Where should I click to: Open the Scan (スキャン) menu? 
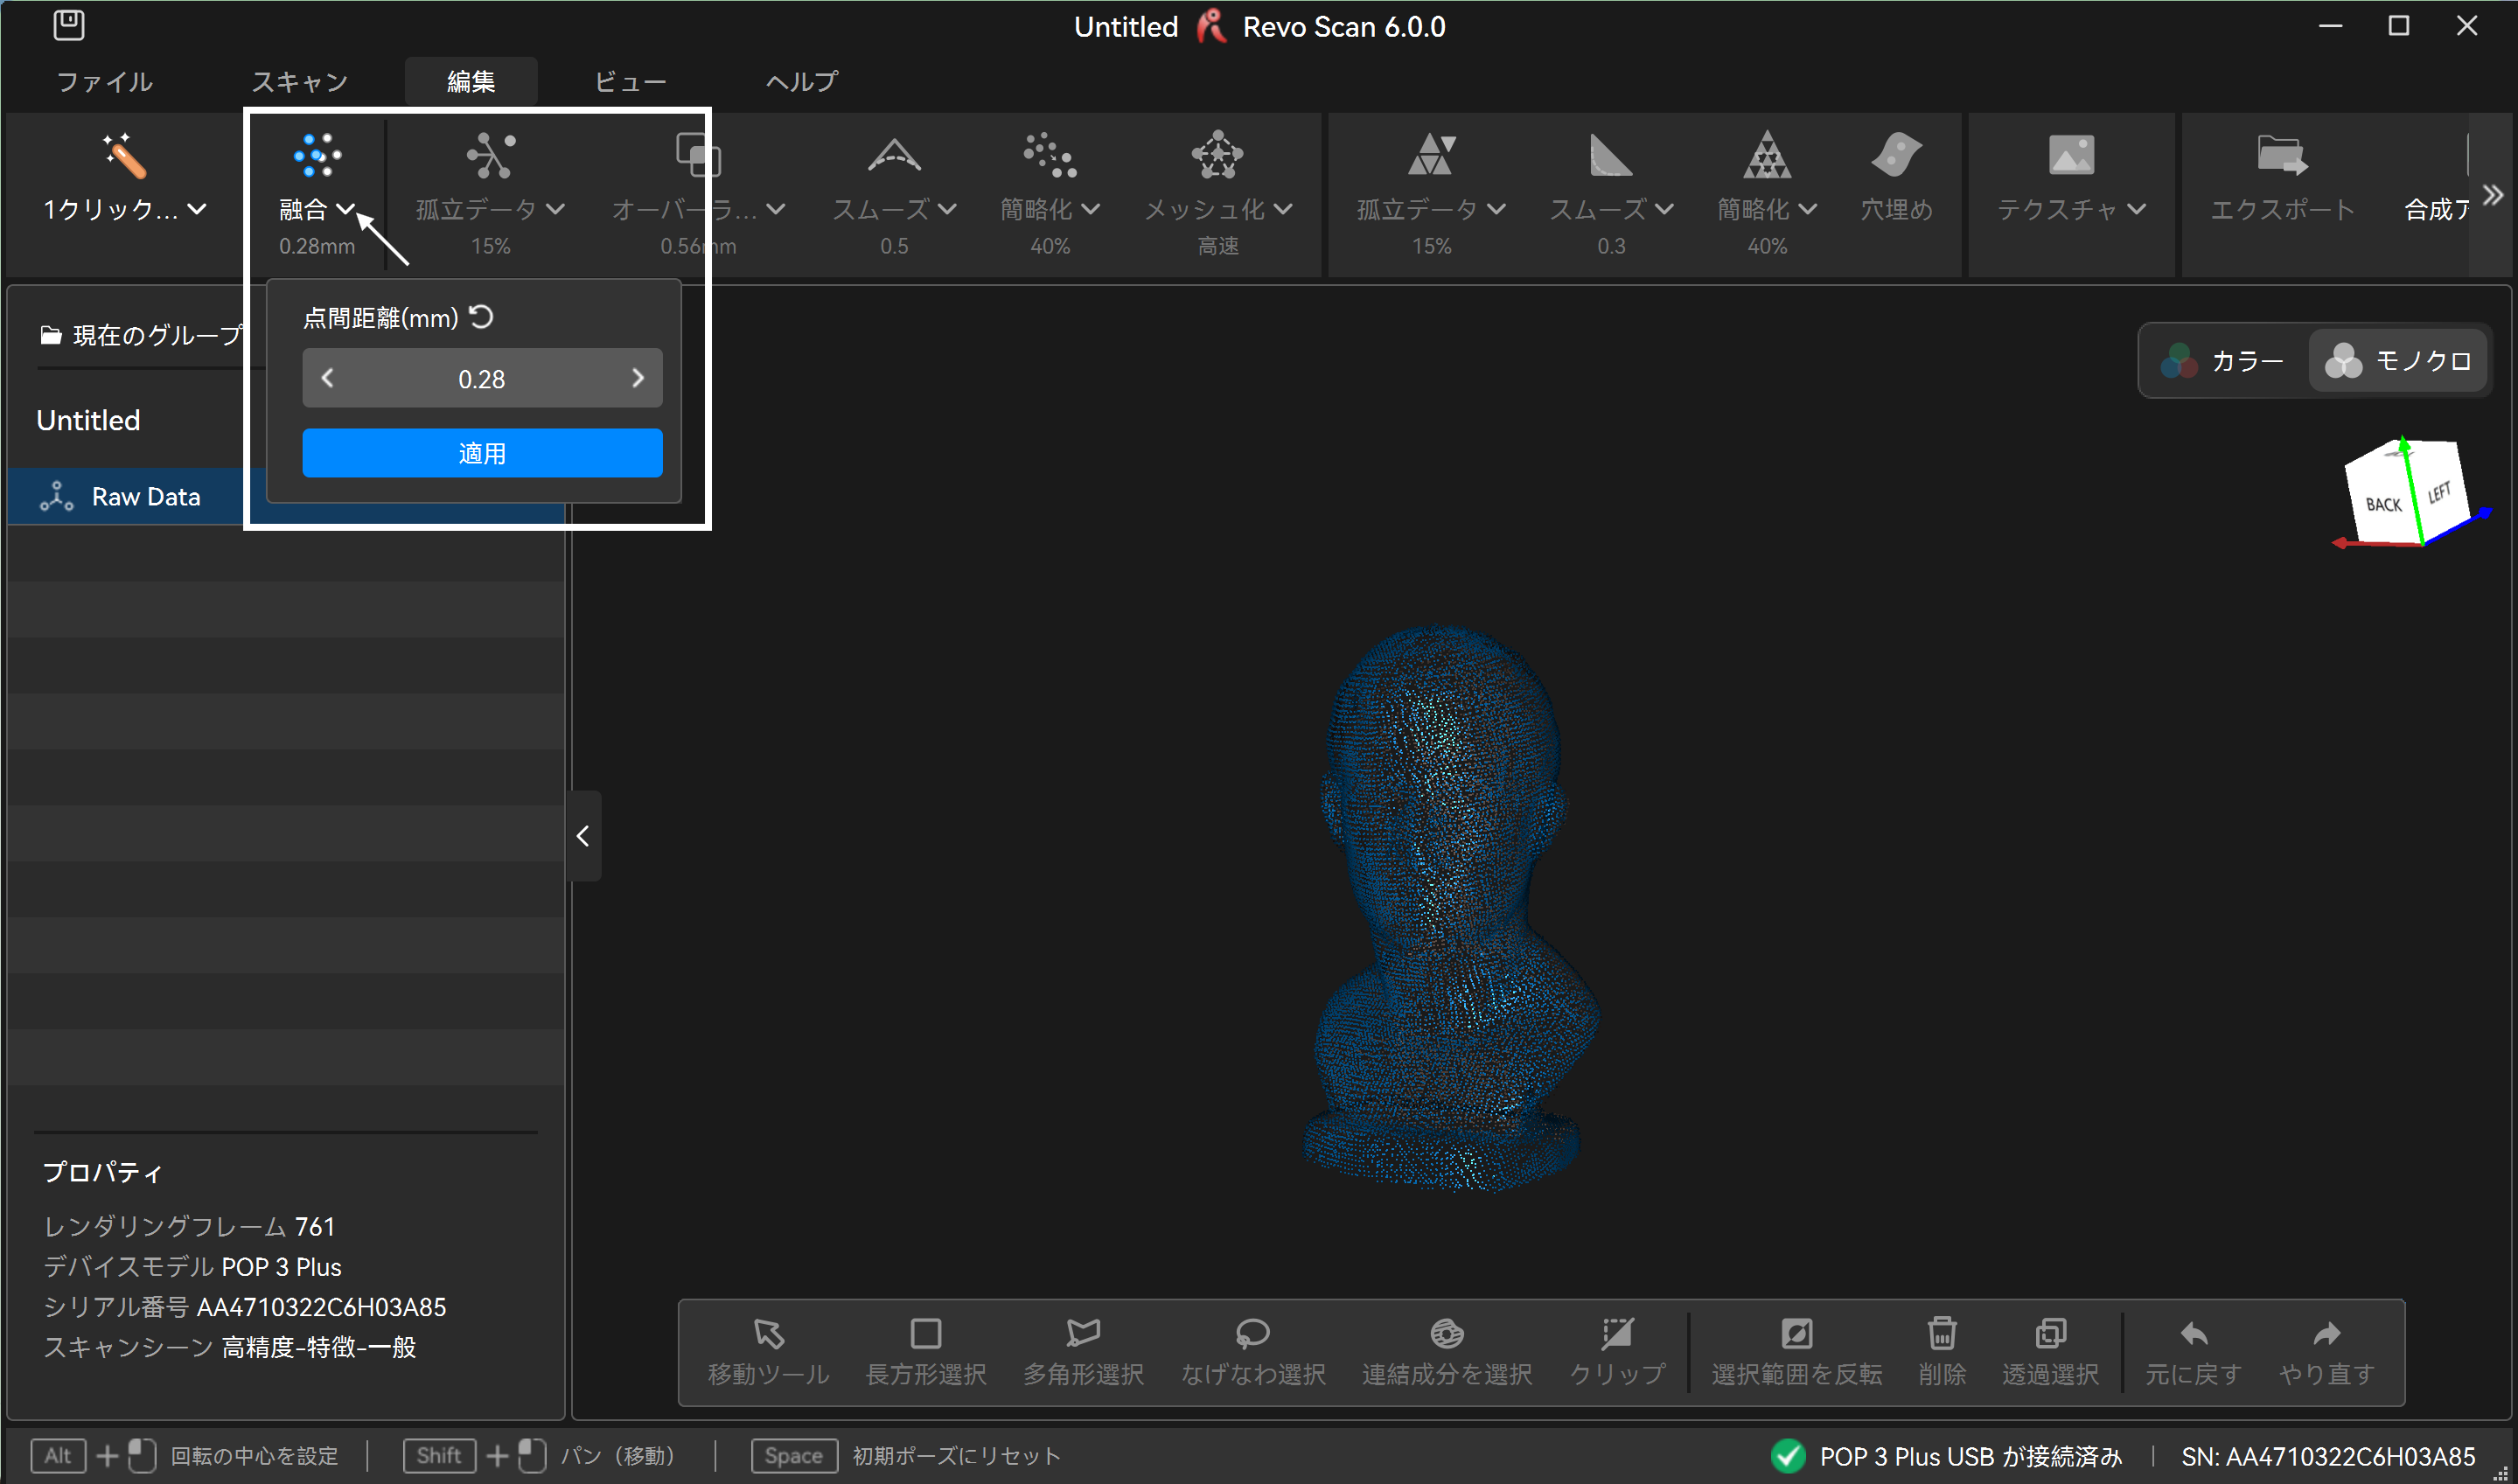pos(299,82)
